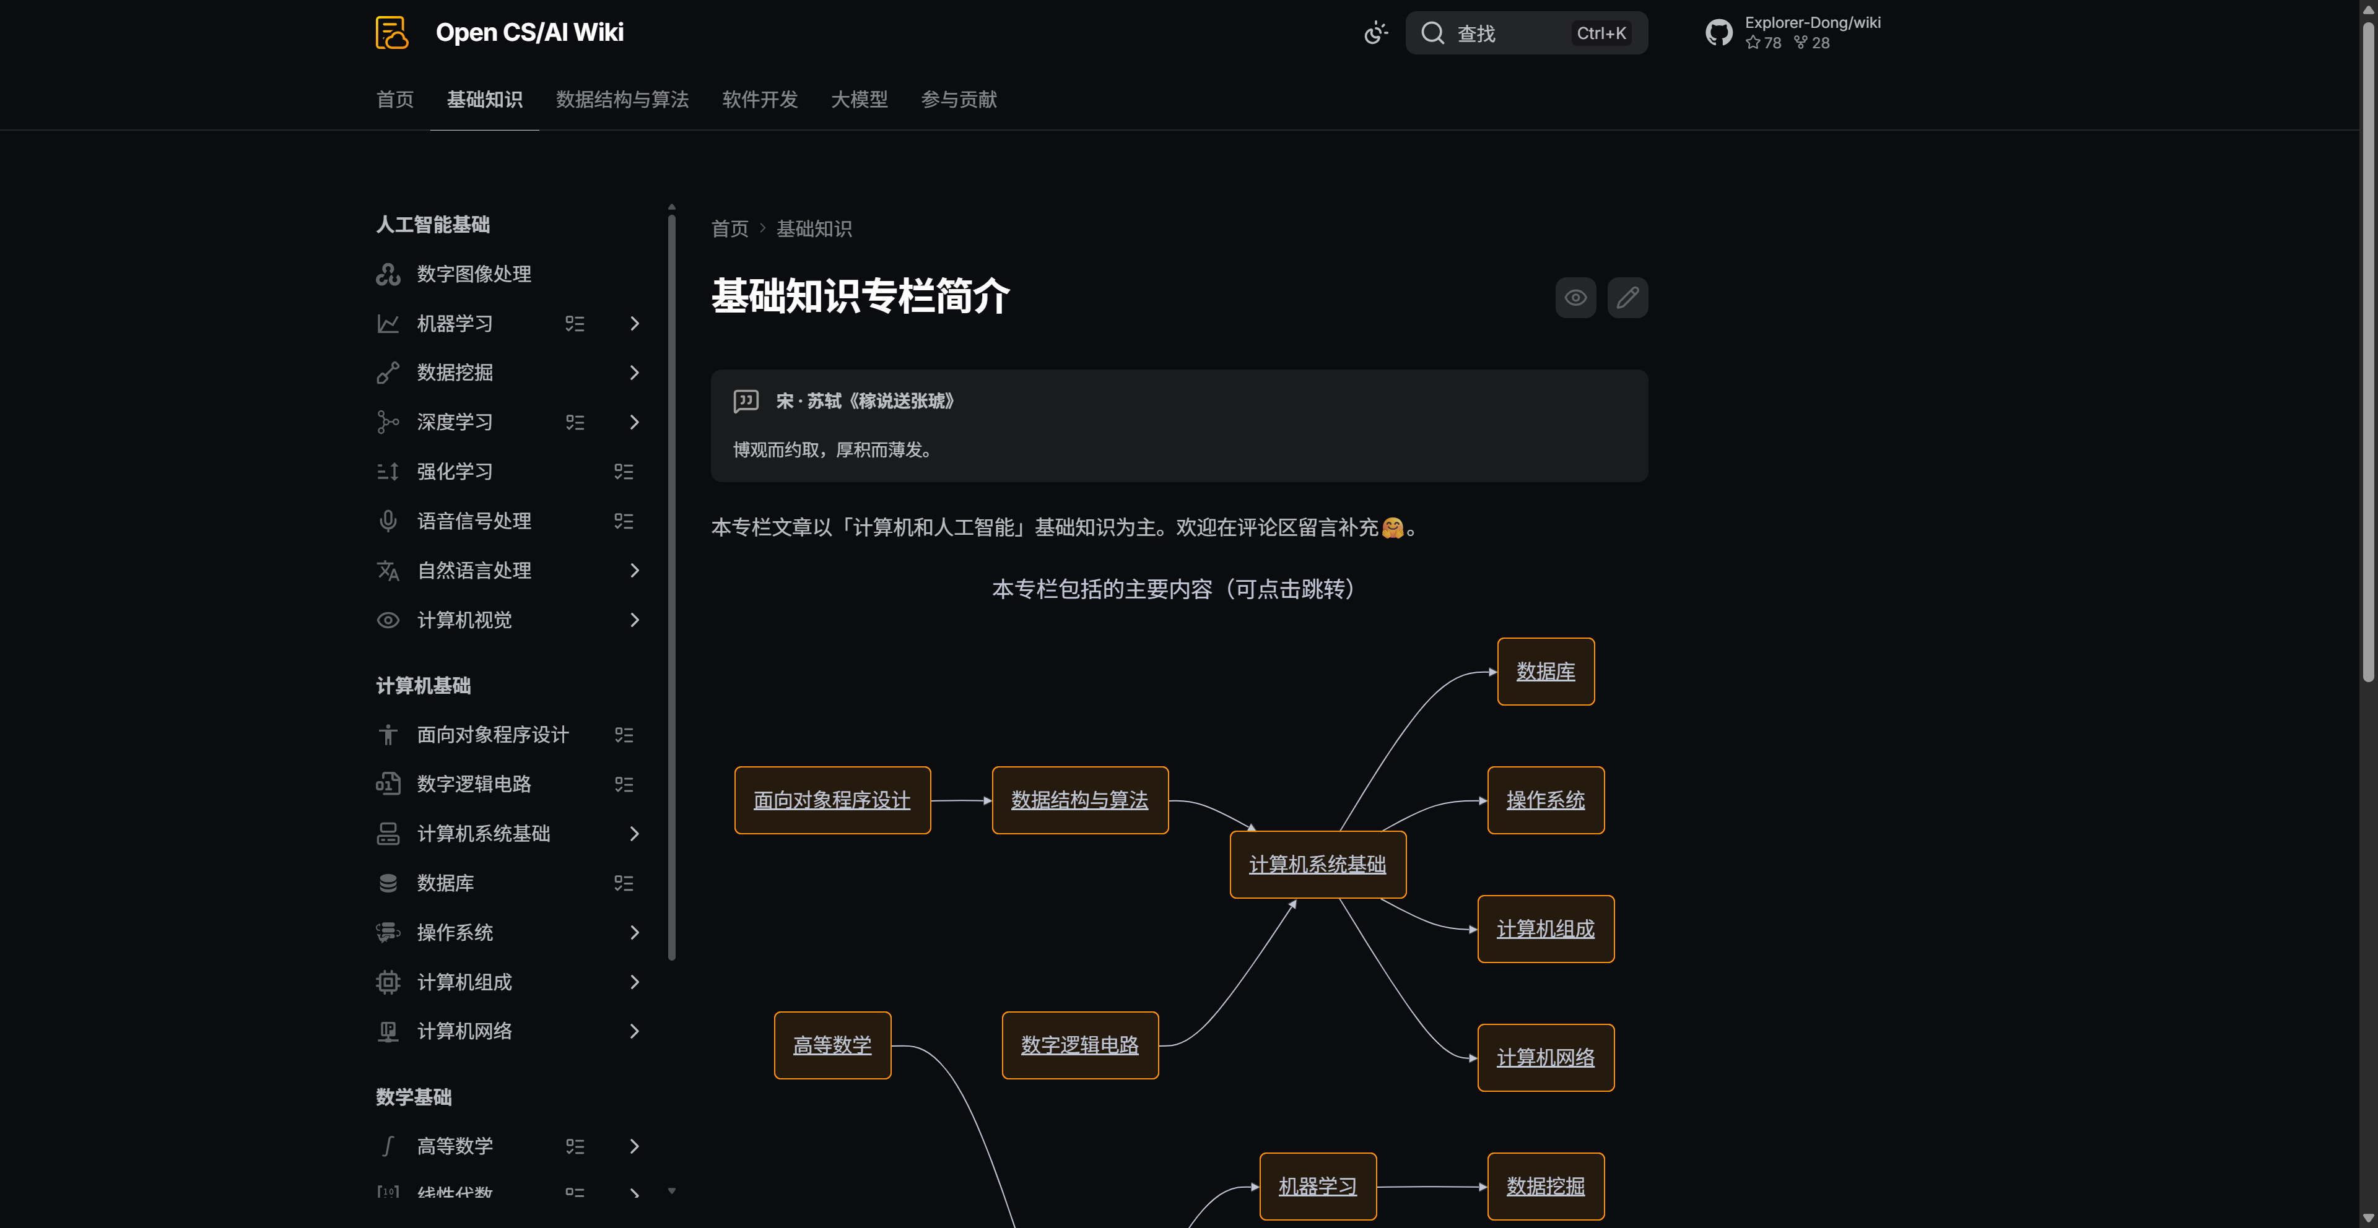Viewport: 2378px width, 1228px height.
Task: Expand the 计算机视觉 section chevron
Action: point(634,620)
